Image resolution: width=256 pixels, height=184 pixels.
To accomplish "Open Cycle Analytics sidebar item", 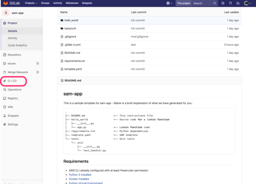I will click(17, 45).
